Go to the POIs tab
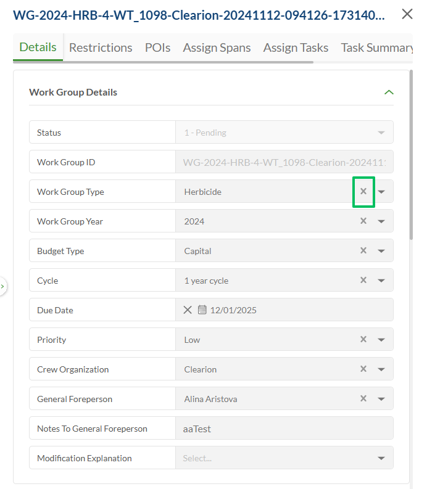This screenshot has height=489, width=427. coord(157,47)
